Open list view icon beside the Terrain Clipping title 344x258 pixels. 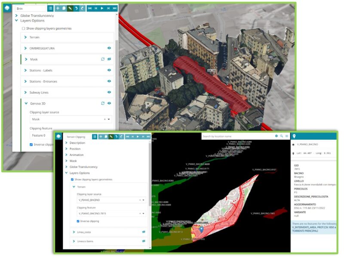click(x=95, y=137)
